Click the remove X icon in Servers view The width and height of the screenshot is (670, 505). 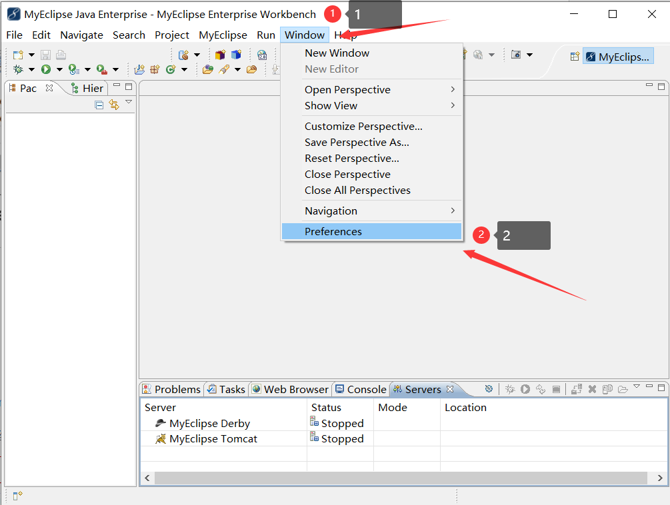coord(592,389)
